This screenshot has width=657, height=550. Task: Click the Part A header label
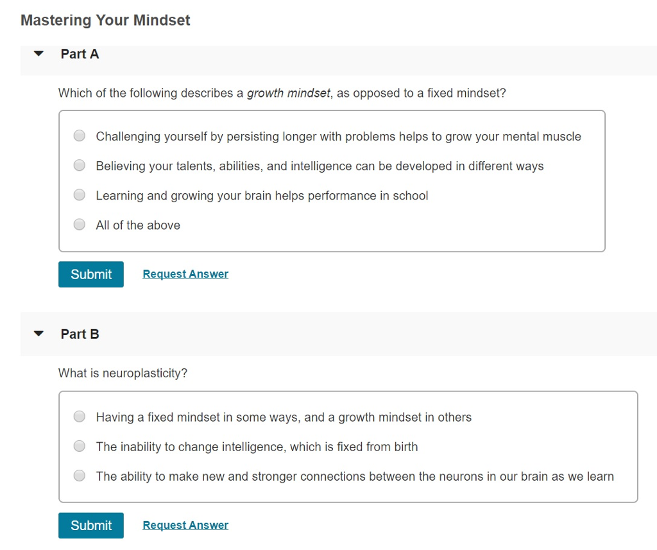(x=80, y=54)
